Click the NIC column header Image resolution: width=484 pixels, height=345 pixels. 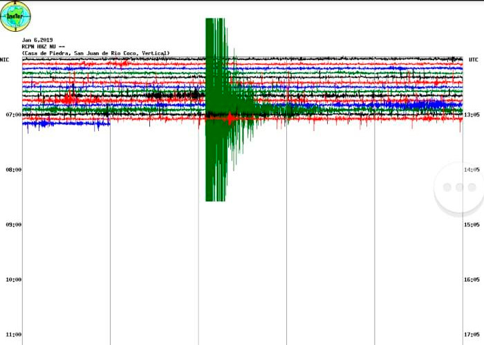[5, 60]
